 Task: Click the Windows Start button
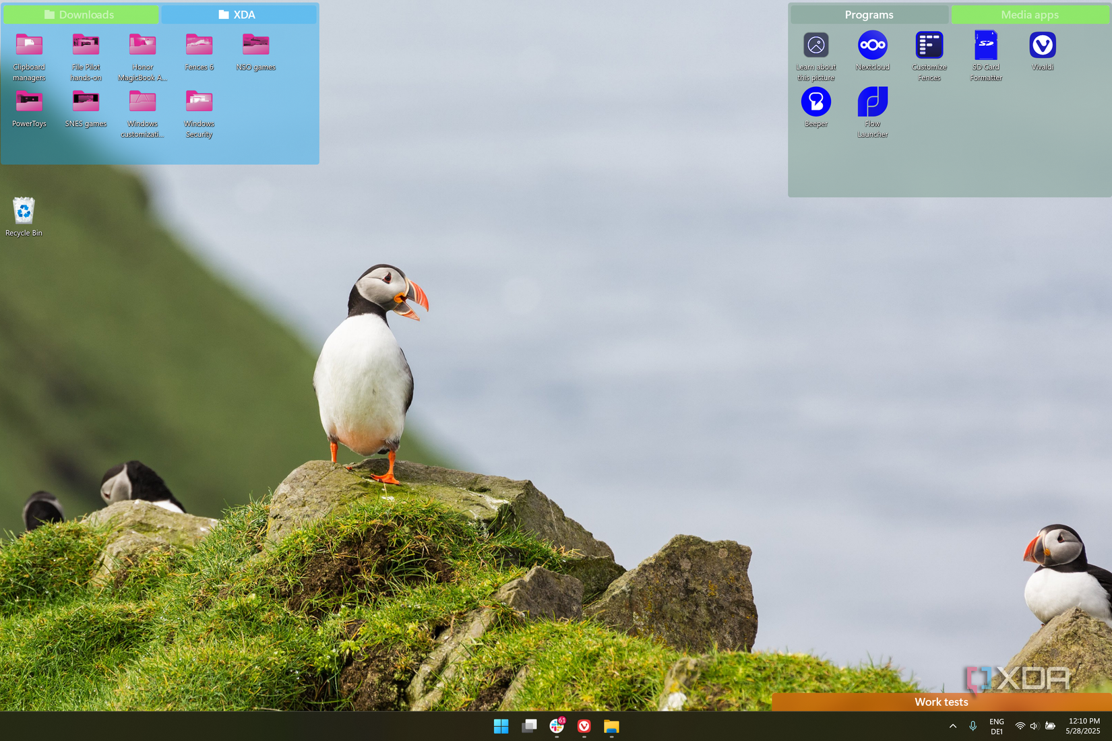(x=501, y=726)
